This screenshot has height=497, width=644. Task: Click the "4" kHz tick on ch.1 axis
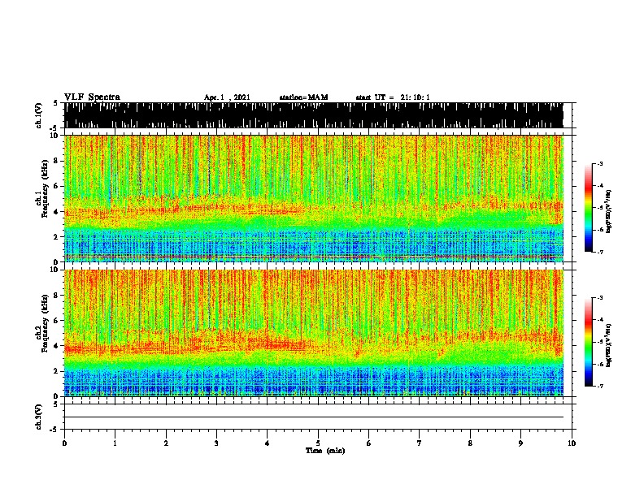pos(56,212)
